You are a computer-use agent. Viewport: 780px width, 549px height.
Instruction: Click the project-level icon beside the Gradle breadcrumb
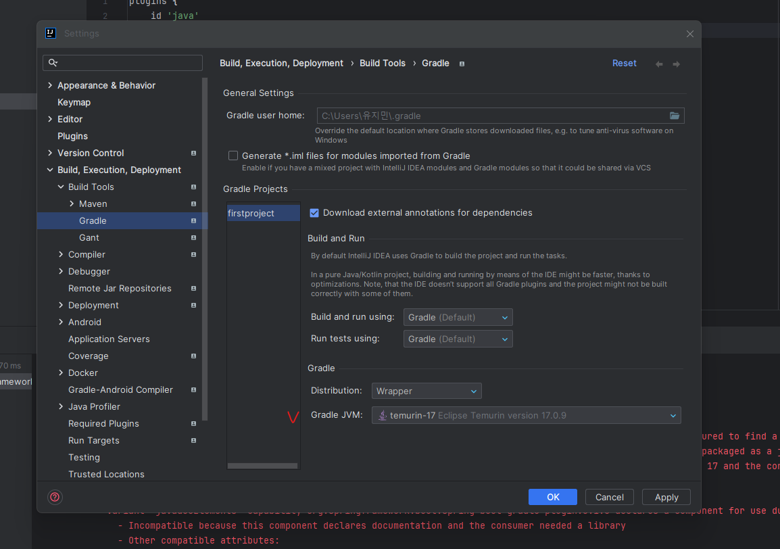pyautogui.click(x=462, y=64)
